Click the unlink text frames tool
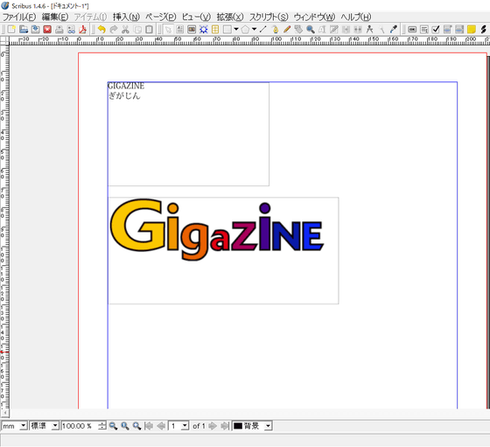 click(x=358, y=30)
